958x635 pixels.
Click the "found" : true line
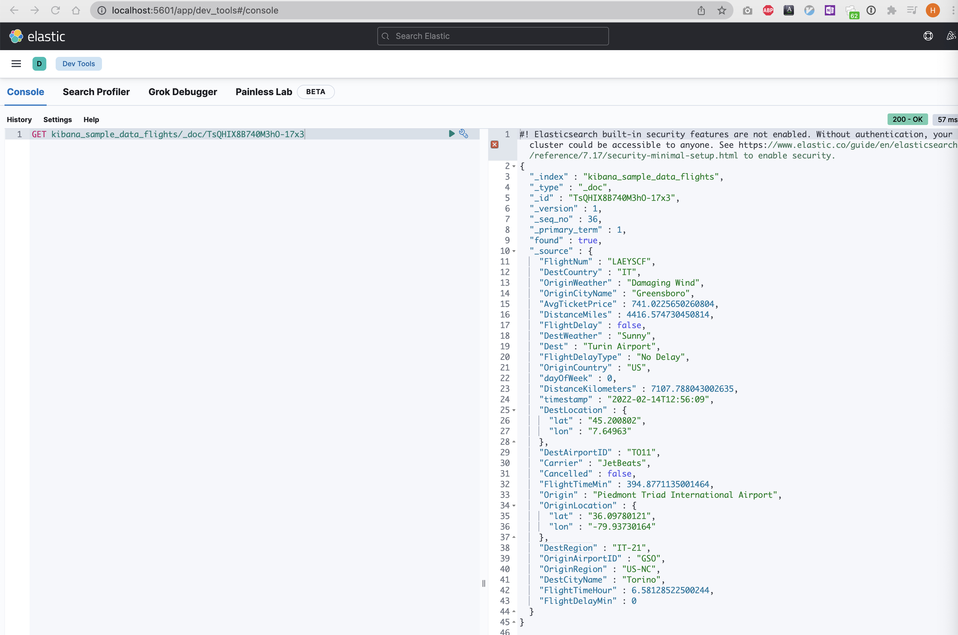pos(566,241)
